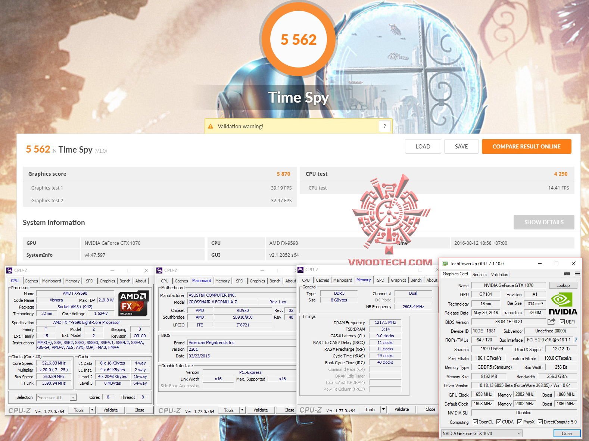Click the Driver Version field in GPU-Z

coord(524,385)
